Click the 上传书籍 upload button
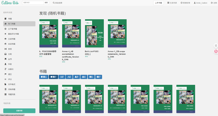Viewport: 218px width, 116px height. [x=159, y=3]
